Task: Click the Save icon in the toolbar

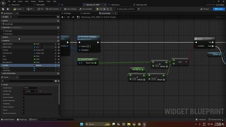Action: coord(3,9)
